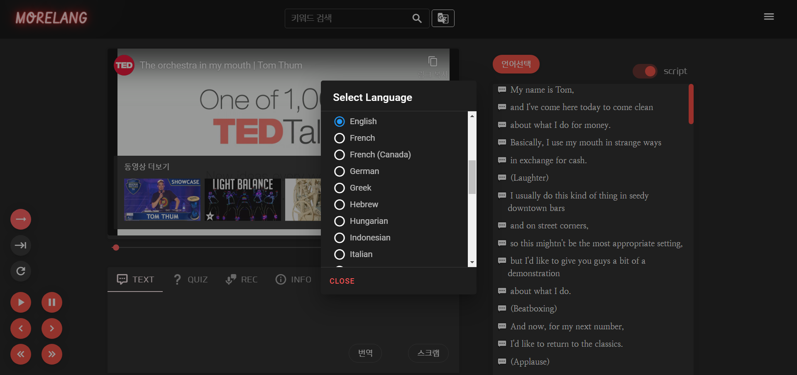Switch to the REC tab
Image resolution: width=797 pixels, height=375 pixels.
point(242,279)
